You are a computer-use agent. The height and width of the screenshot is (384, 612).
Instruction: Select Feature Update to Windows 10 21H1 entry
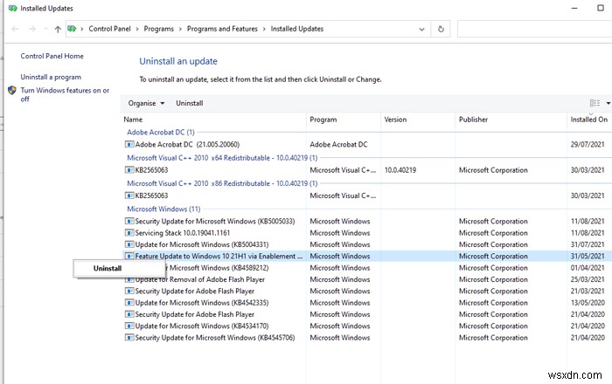click(x=219, y=257)
